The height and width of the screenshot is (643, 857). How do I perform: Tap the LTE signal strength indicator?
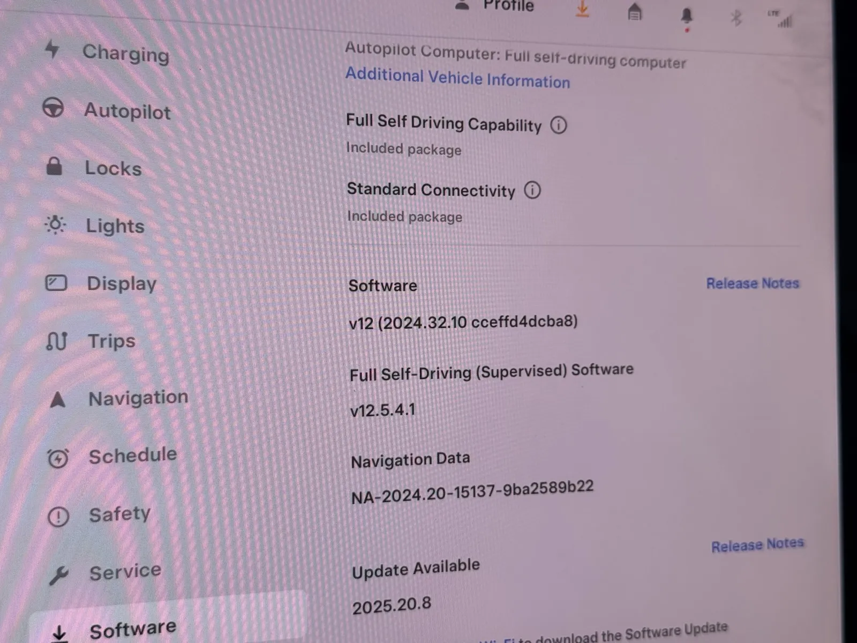coord(781,19)
